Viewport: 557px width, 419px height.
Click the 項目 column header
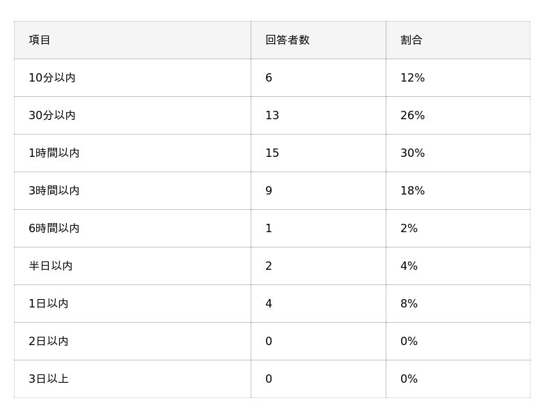coord(40,40)
